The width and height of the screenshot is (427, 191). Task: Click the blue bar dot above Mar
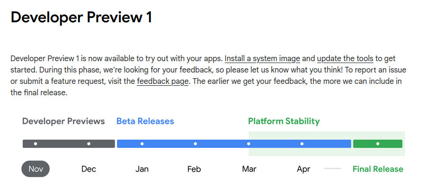coord(249,144)
